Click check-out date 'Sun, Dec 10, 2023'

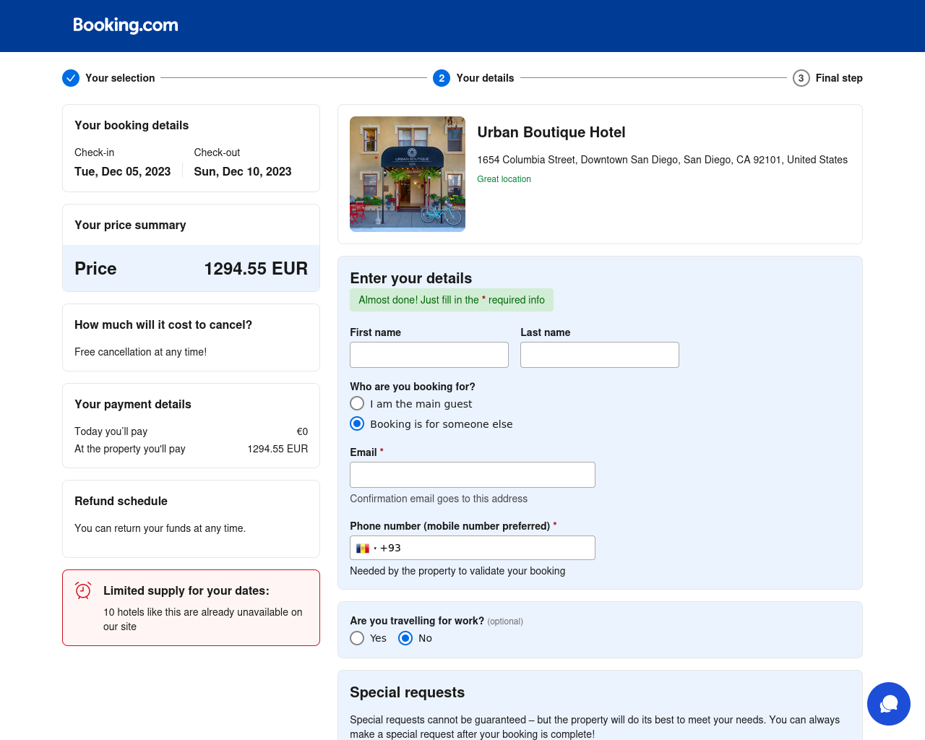click(x=242, y=171)
